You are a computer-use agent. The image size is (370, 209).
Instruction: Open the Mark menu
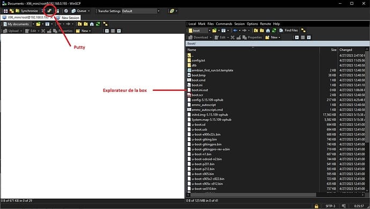[x=202, y=24]
